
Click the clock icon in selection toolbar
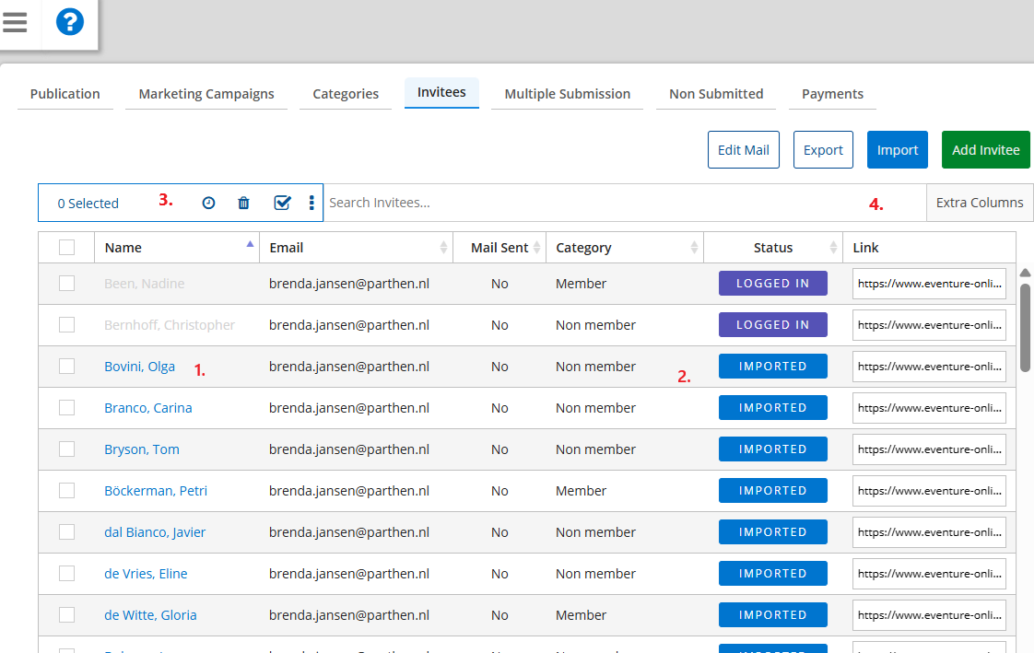(x=208, y=204)
